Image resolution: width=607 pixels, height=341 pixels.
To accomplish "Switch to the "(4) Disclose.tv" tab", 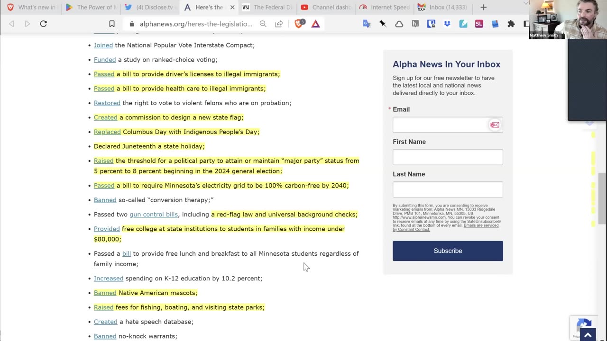I will (x=150, y=7).
